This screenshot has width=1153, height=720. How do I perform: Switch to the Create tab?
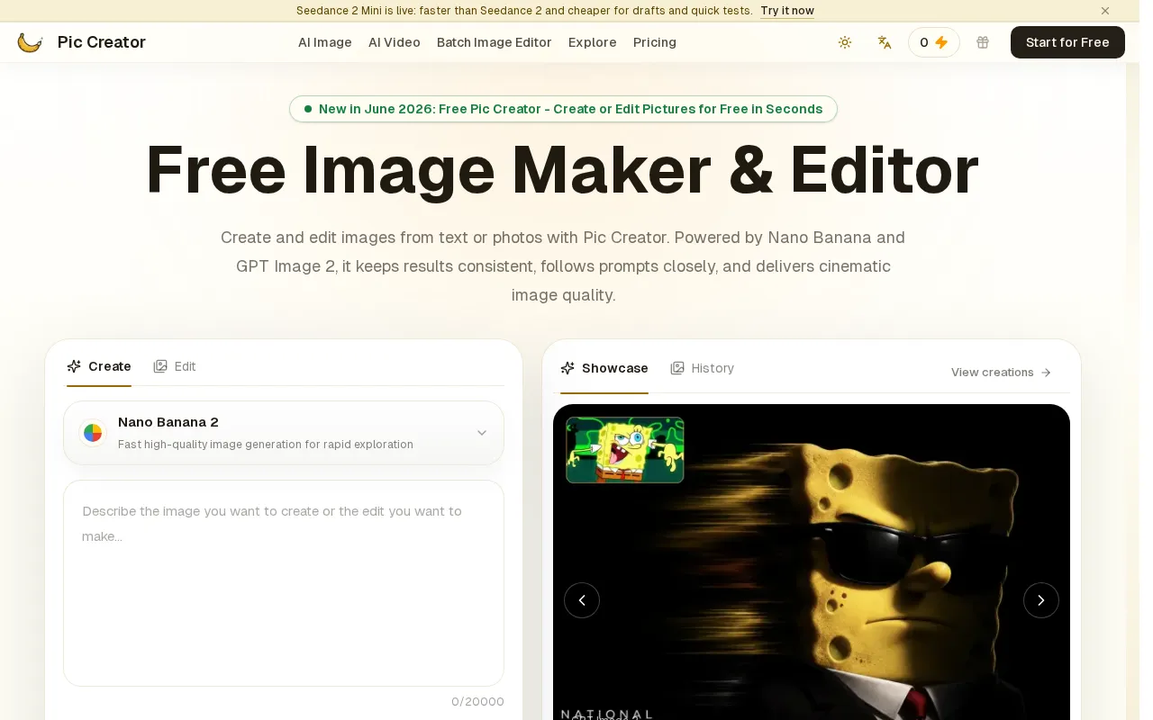click(x=99, y=366)
